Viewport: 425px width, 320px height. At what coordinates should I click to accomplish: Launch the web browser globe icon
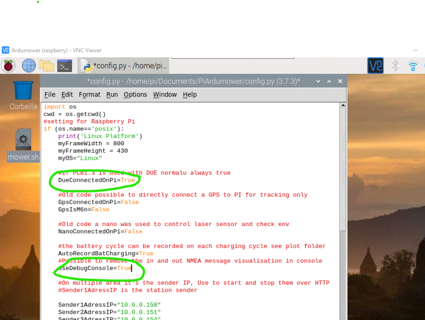click(x=29, y=66)
